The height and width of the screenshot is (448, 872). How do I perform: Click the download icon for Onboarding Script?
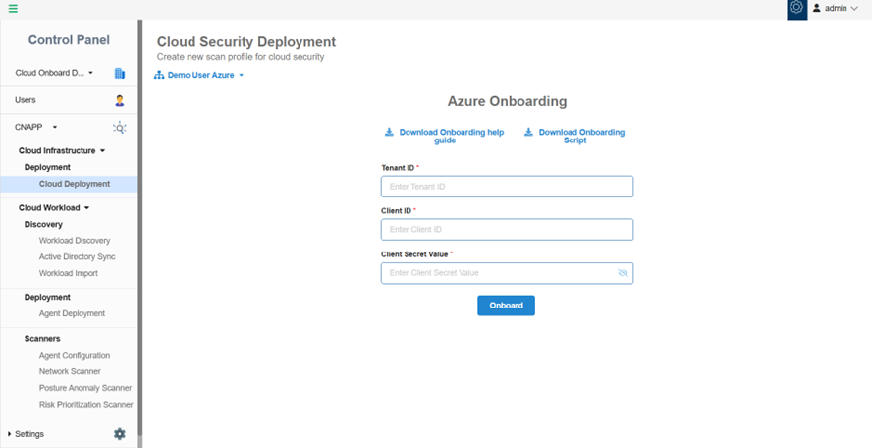pyautogui.click(x=528, y=132)
